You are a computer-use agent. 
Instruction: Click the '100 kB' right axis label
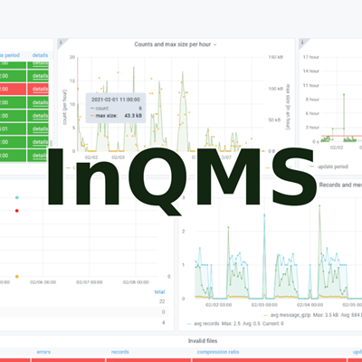(x=276, y=89)
